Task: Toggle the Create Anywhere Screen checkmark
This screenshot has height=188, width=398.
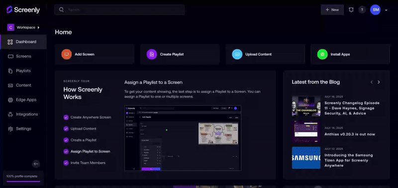Action: [x=66, y=117]
